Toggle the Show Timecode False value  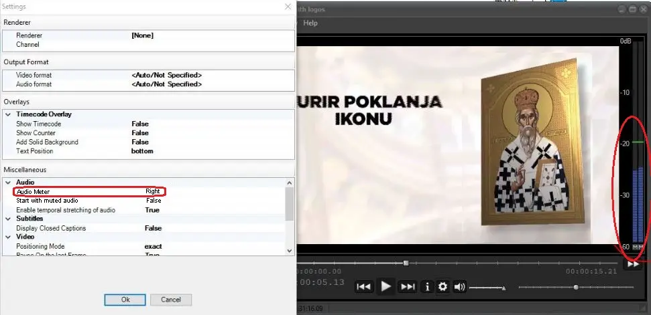click(139, 124)
